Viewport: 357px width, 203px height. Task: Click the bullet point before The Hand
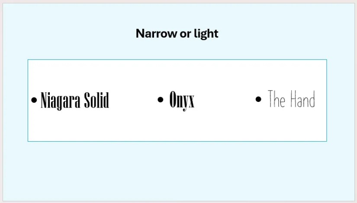coord(258,99)
